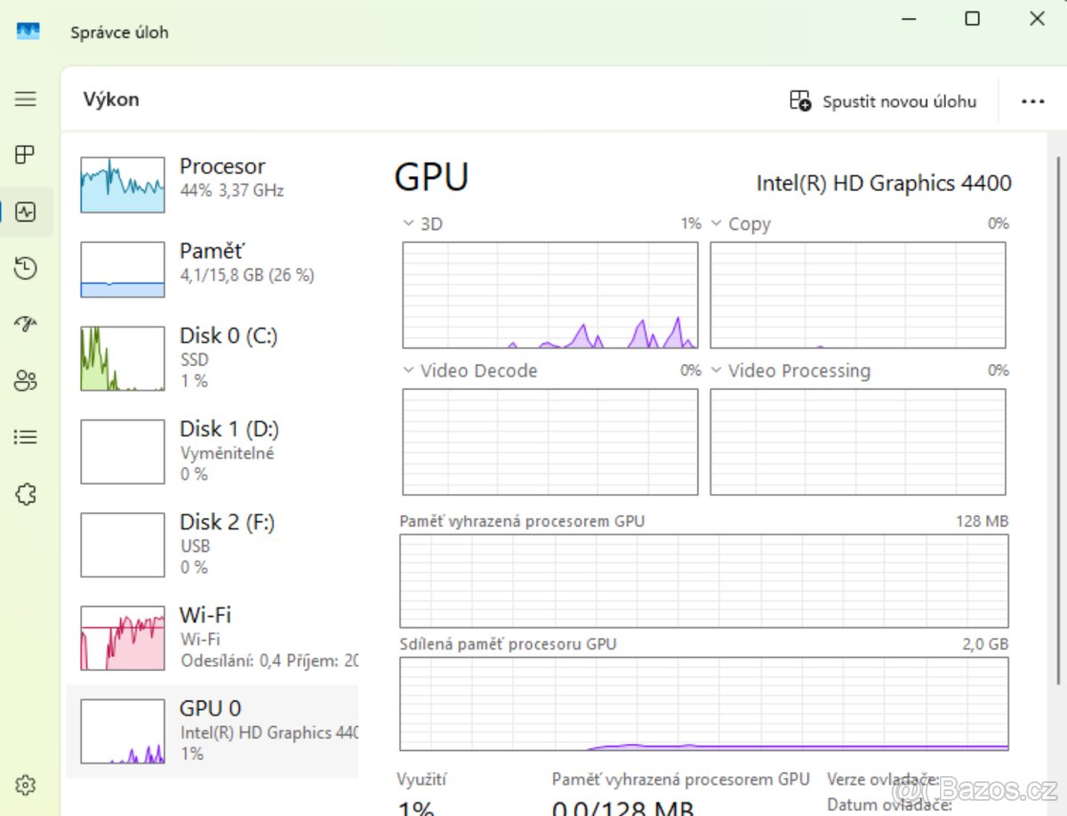The width and height of the screenshot is (1067, 816).
Task: Click the three-dot more options button
Action: 1032,101
